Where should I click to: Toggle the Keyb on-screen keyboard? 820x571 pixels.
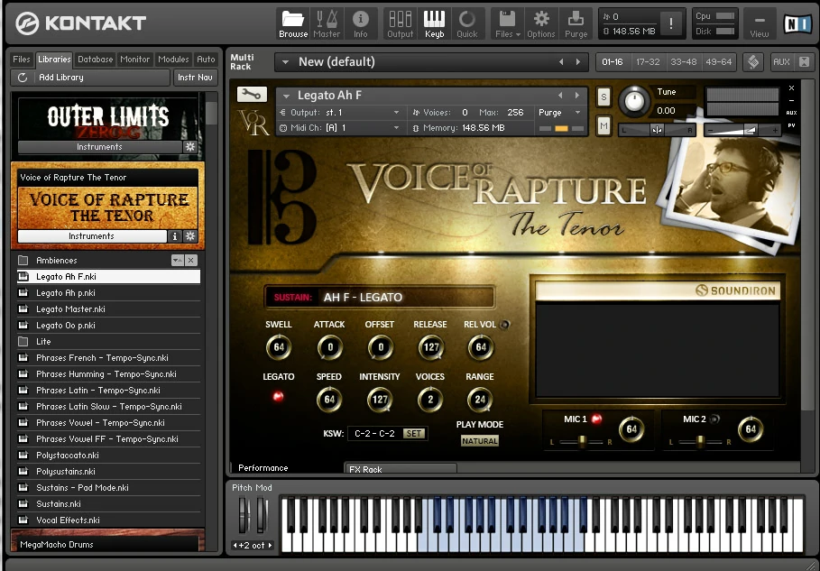point(434,24)
